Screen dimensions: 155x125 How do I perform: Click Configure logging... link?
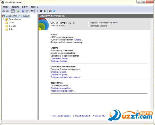[x=59, y=61]
